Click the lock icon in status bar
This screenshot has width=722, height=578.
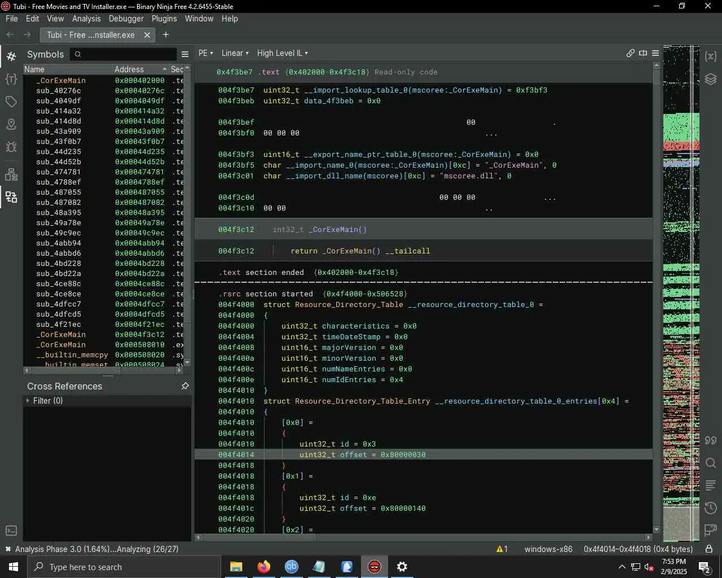[709, 549]
